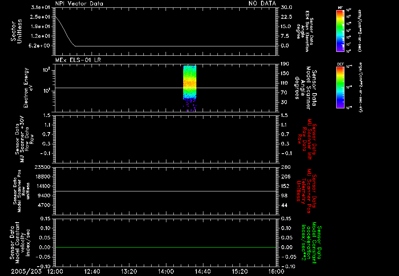Click the 190 scanner angle tick label
The width and height of the screenshot is (399, 276).
[285, 64]
